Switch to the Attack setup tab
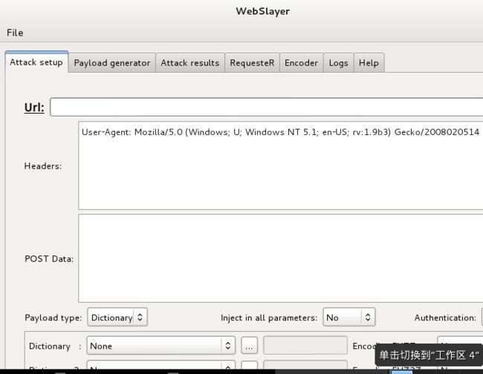 36,62
